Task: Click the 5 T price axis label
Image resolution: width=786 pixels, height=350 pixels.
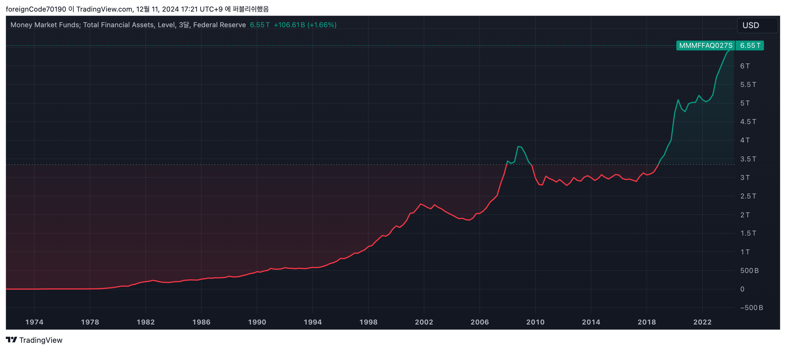Action: tap(745, 103)
